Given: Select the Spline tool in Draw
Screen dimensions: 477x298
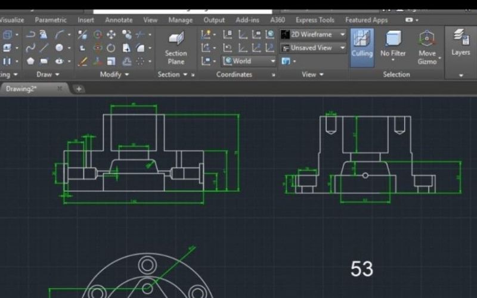Looking at the screenshot, I should point(30,48).
